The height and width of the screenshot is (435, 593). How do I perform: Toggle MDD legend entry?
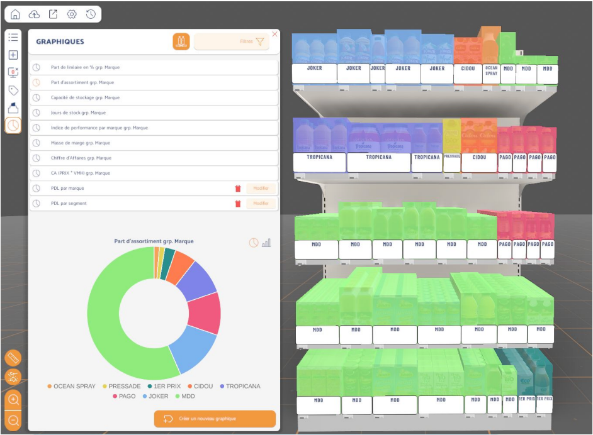(185, 396)
